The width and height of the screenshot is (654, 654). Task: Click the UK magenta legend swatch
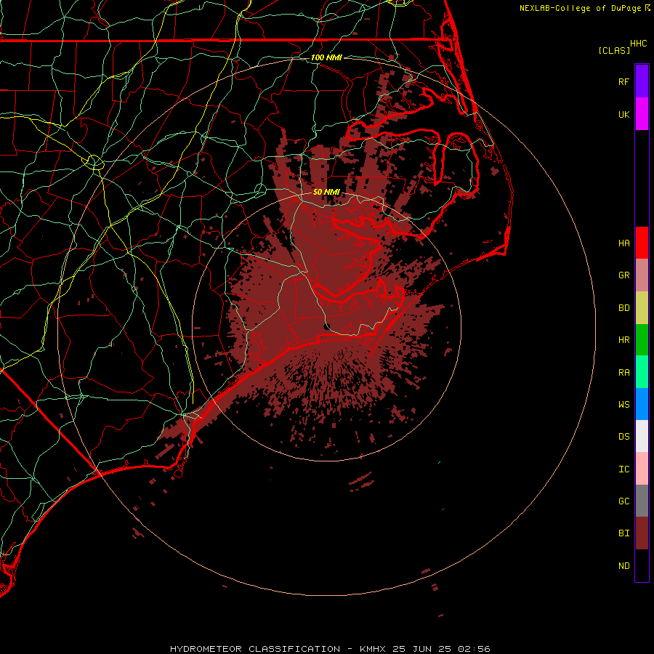(x=642, y=114)
